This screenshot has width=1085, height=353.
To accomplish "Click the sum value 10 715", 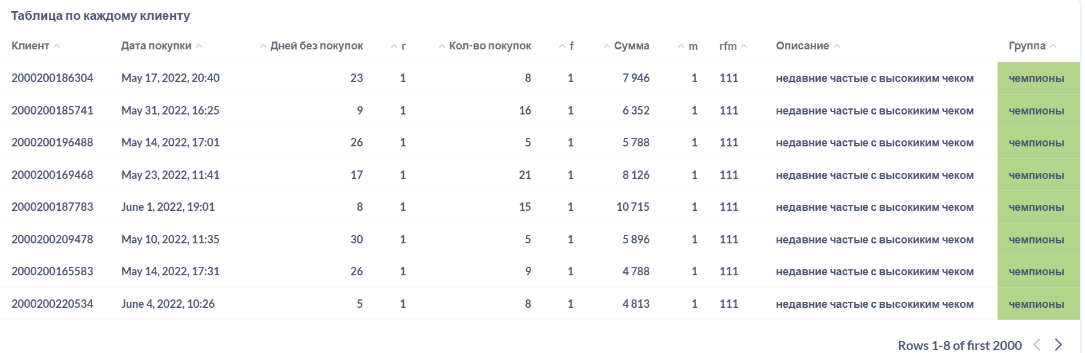I will pyautogui.click(x=633, y=207).
